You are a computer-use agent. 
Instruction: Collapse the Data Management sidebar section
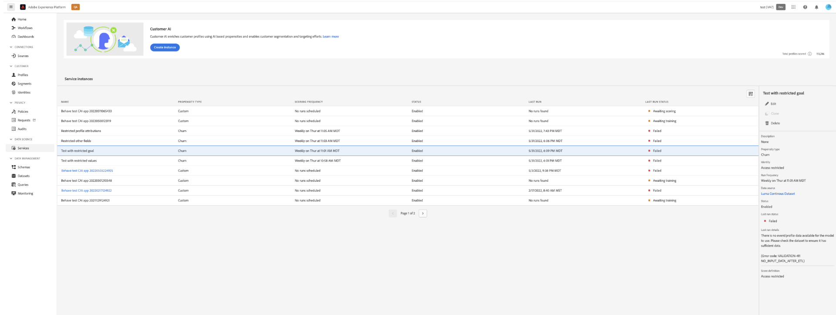pos(11,159)
